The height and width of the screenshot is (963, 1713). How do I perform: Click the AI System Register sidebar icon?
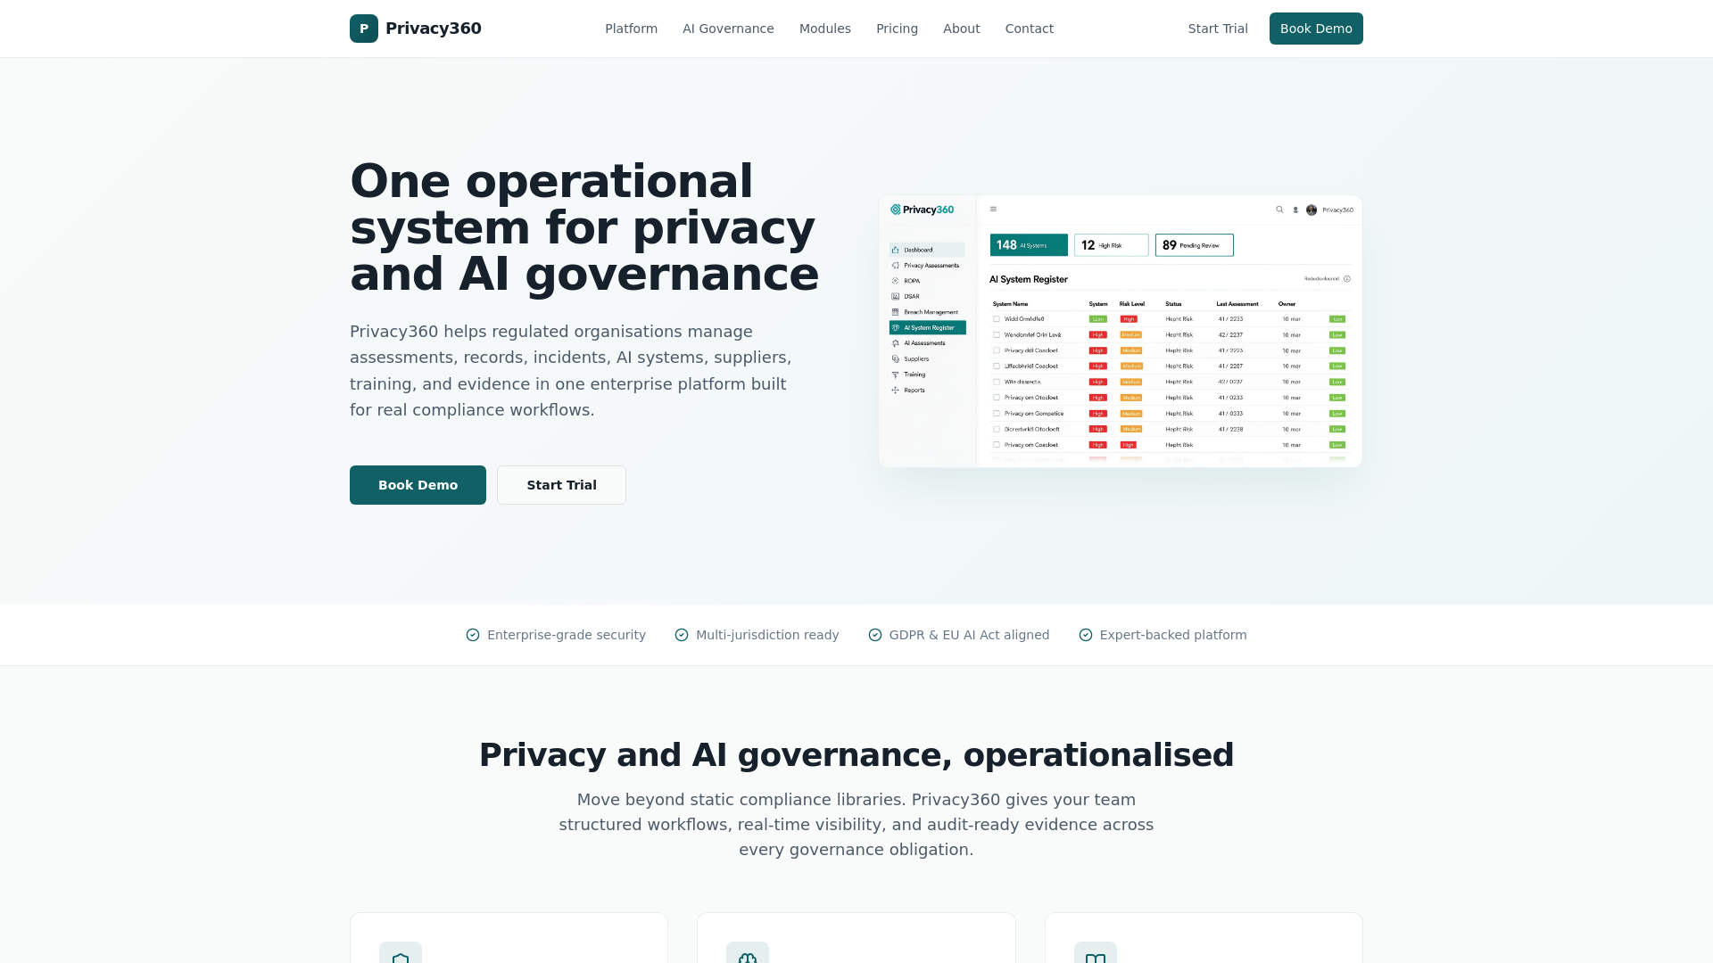coord(896,328)
